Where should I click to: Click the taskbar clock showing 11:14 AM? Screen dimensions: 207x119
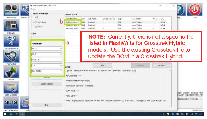199,114
